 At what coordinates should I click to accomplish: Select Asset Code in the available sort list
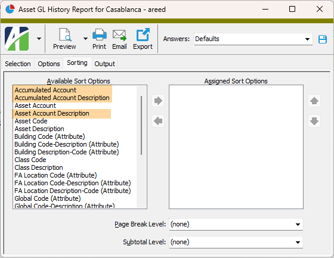pyautogui.click(x=31, y=121)
